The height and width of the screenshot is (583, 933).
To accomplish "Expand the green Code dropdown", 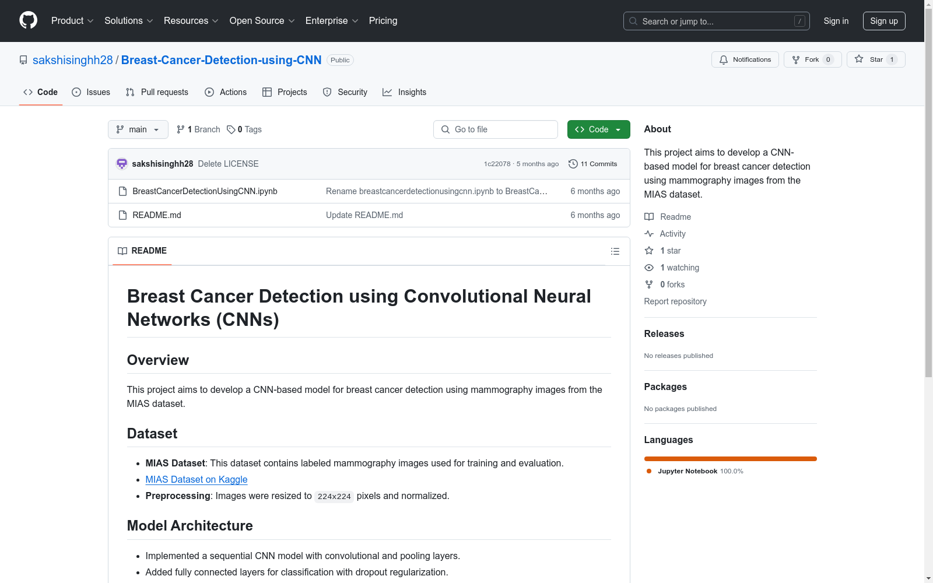I will (x=598, y=129).
